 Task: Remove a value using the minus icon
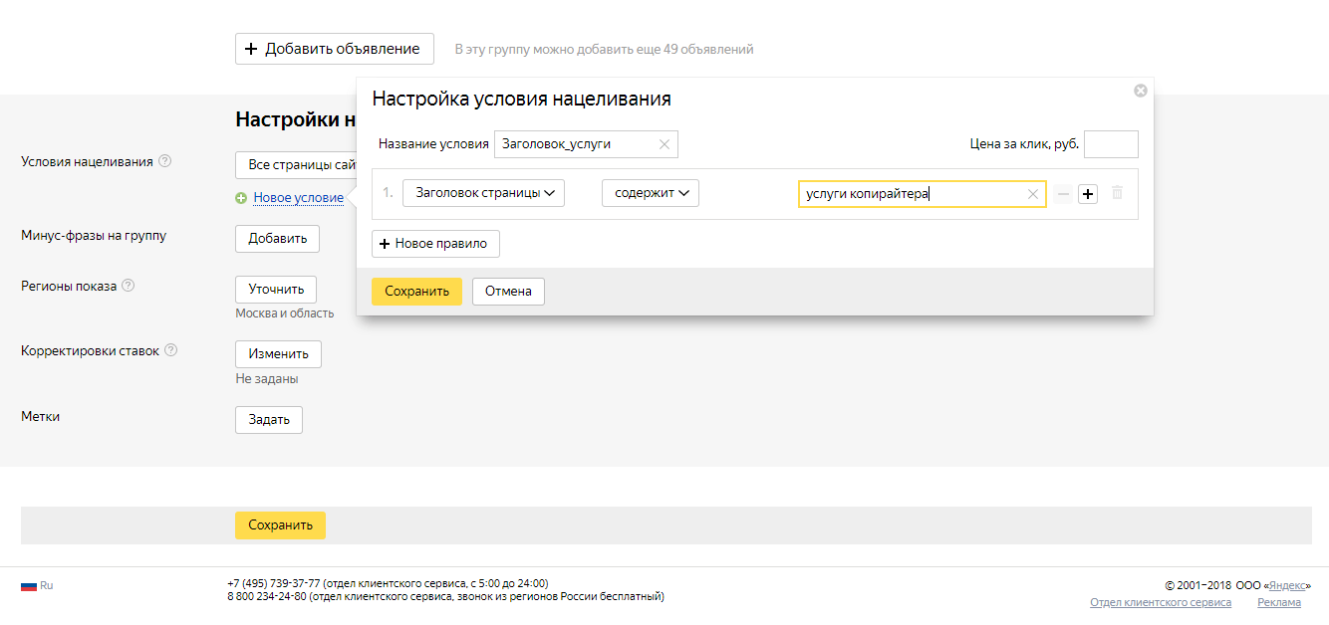pyautogui.click(x=1064, y=192)
